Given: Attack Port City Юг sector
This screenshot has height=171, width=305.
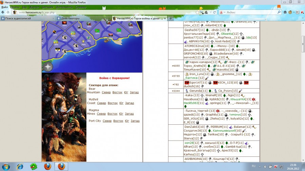Looking at the screenshot, I should click(x=127, y=121).
